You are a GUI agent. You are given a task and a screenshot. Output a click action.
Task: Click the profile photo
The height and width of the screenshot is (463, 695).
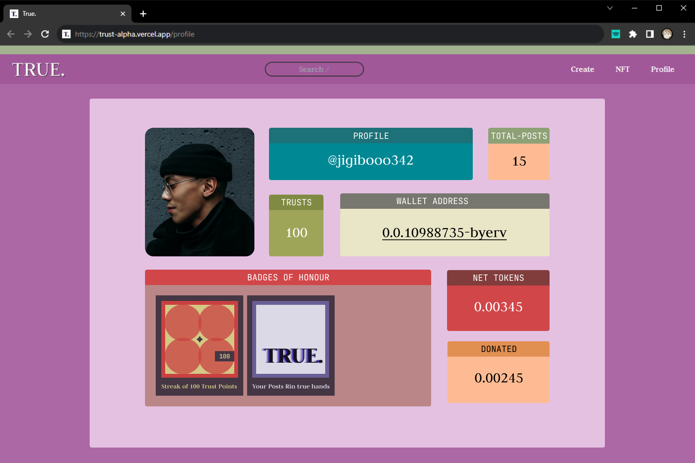point(199,192)
